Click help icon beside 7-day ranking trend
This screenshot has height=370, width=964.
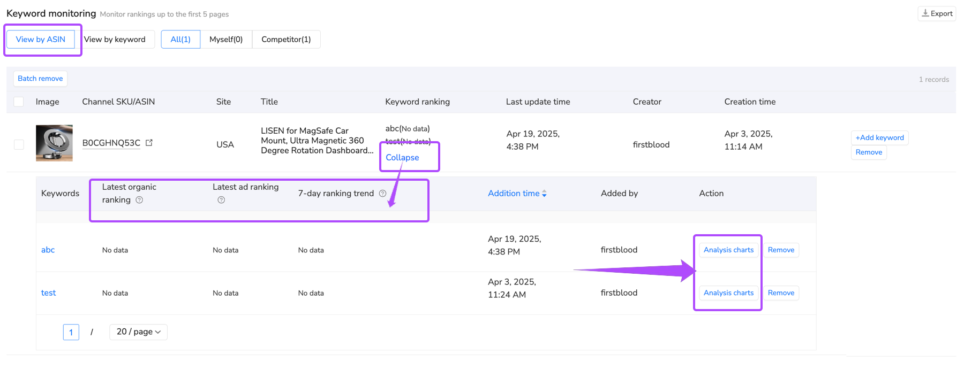382,194
